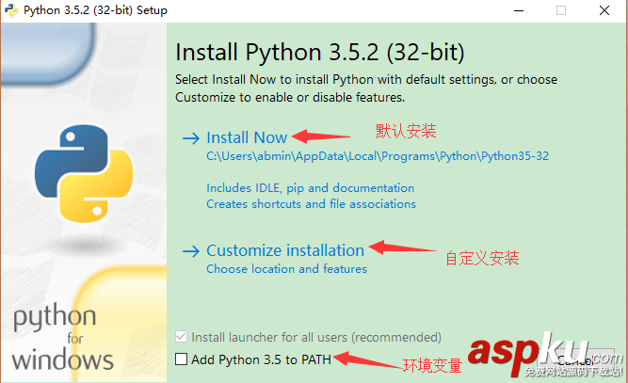Click the install path under Install Now
628x383 pixels.
click(x=378, y=156)
